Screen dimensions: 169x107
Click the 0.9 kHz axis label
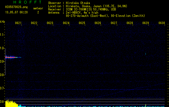(x=2, y=61)
